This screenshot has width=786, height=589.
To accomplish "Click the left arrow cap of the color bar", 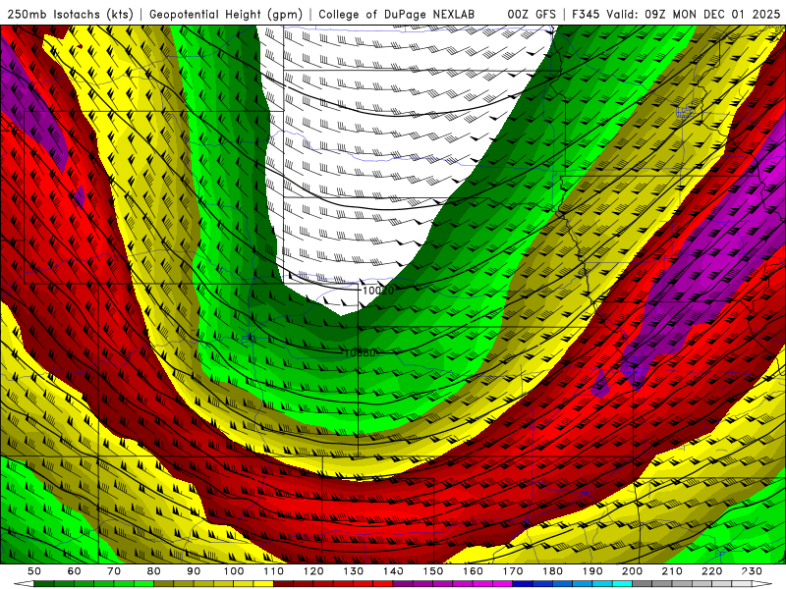I will tap(24, 584).
